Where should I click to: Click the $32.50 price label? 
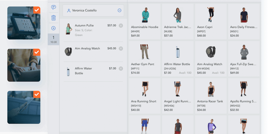tap(234, 110)
